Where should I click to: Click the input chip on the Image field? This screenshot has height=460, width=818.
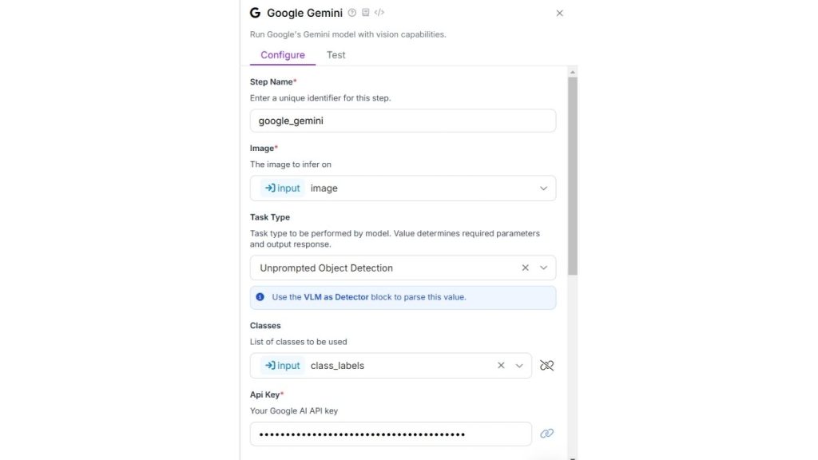(280, 188)
